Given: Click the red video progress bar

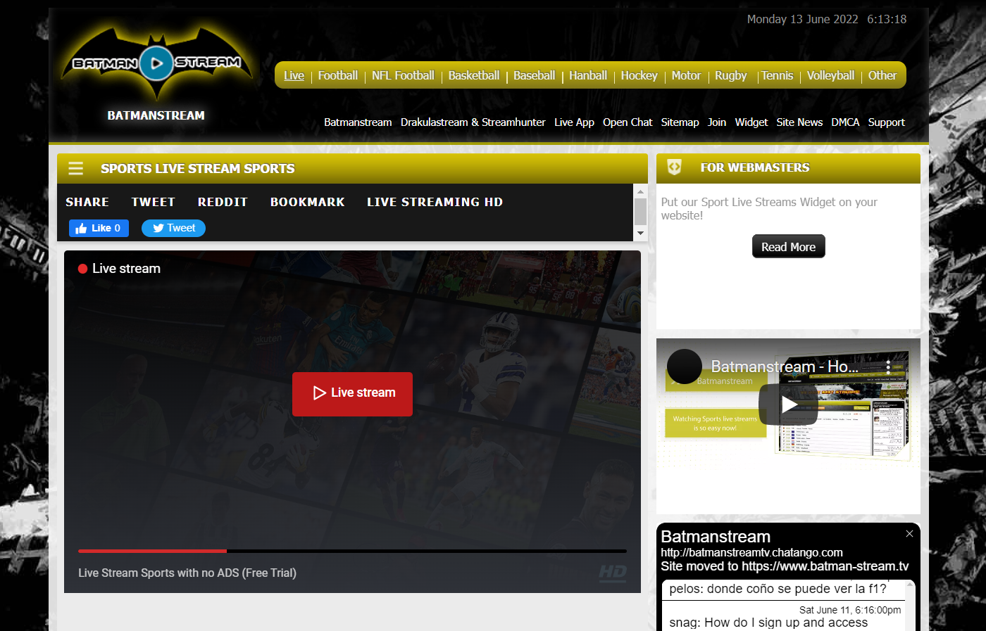Looking at the screenshot, I should pos(152,551).
